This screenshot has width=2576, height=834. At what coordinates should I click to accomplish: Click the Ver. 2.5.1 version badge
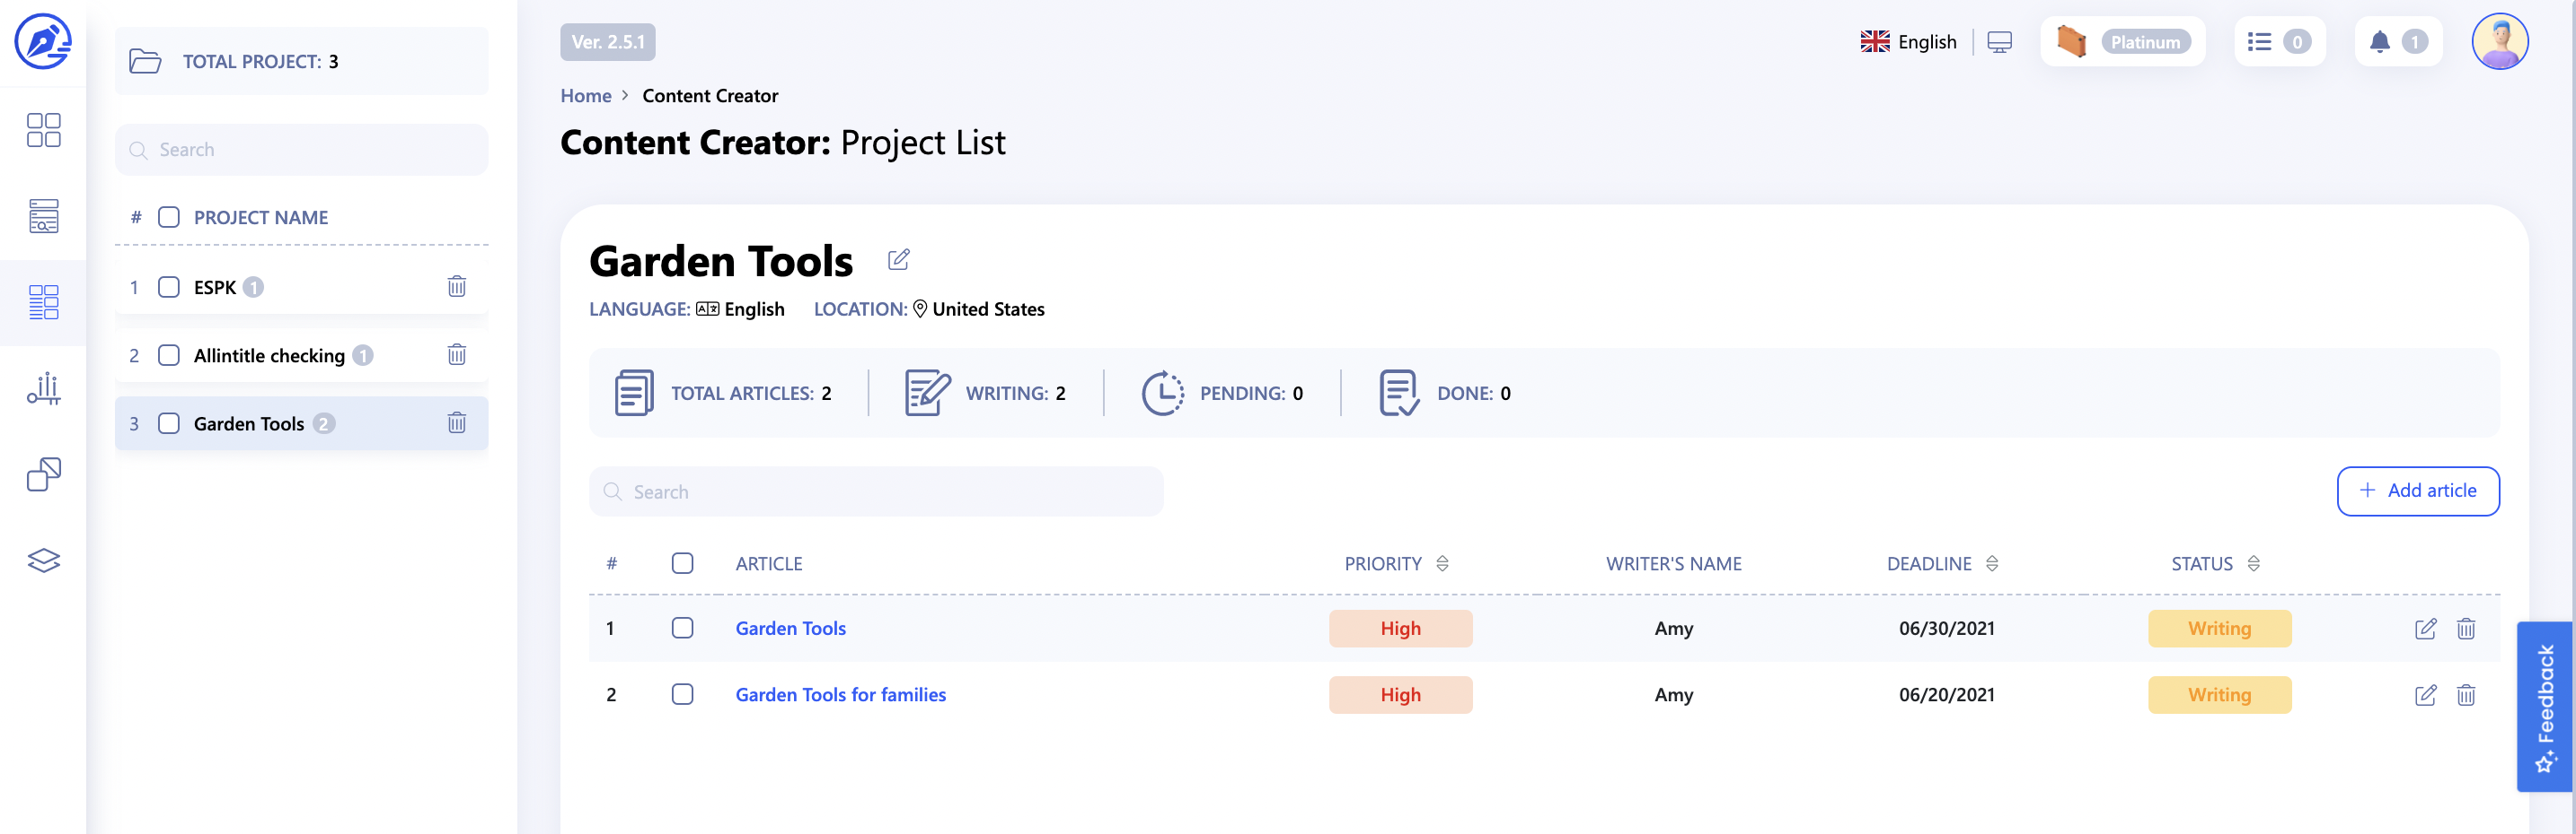(x=607, y=42)
